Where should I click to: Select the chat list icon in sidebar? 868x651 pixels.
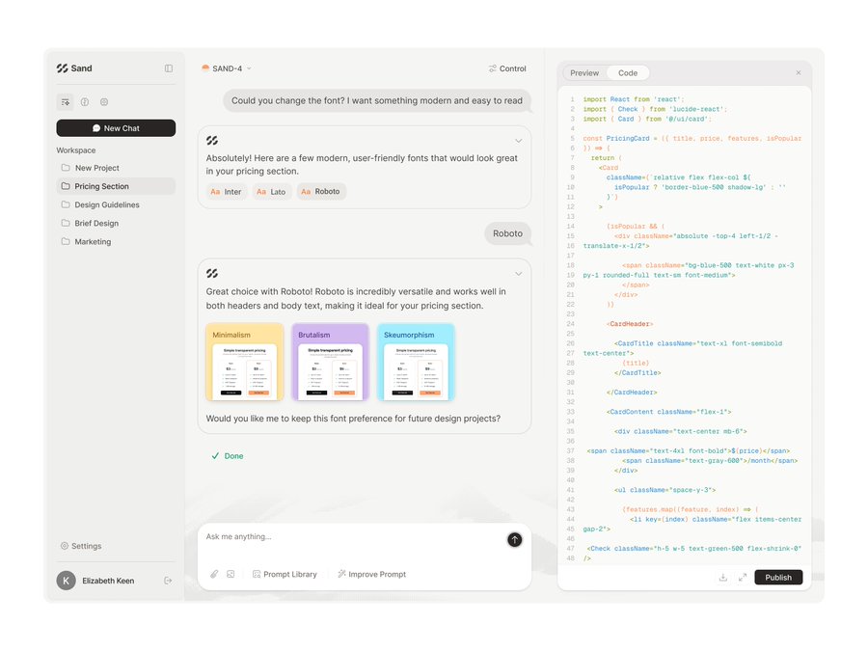tap(66, 102)
